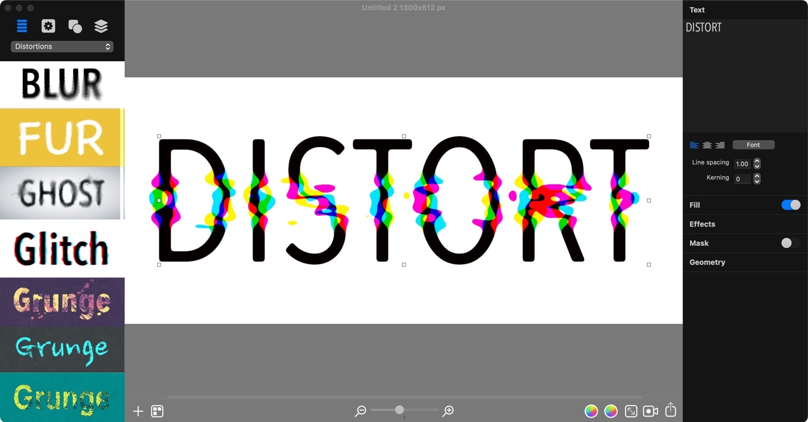This screenshot has height=422, width=808.
Task: Open the first color wheel picker
Action: pos(591,411)
